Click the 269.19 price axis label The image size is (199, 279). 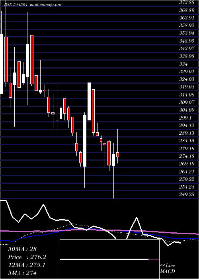point(187,164)
